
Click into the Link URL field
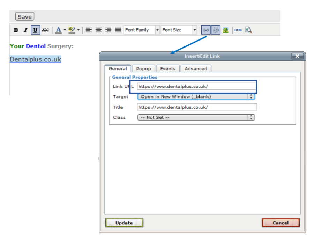pos(197,86)
